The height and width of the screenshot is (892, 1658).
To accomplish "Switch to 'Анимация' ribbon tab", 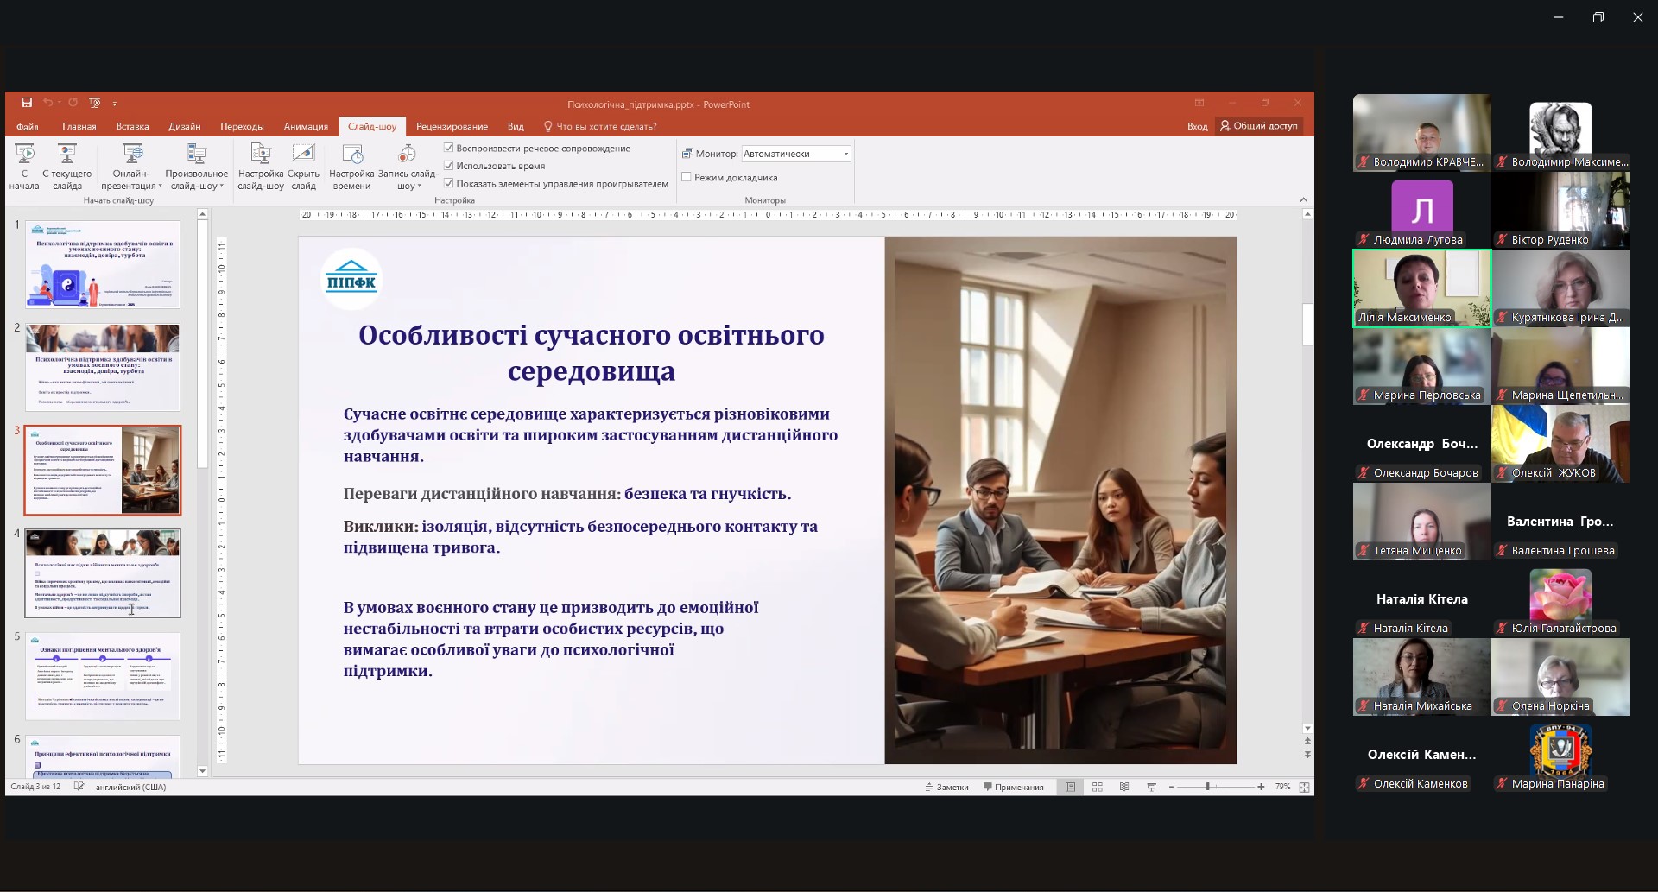I will click(x=306, y=126).
